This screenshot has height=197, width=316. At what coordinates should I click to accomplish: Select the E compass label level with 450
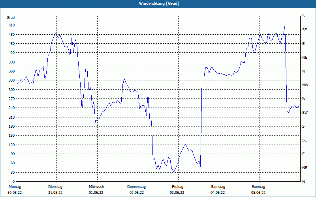303,44
